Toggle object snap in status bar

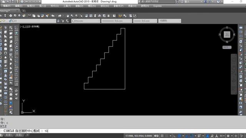pyautogui.click(x=191, y=136)
